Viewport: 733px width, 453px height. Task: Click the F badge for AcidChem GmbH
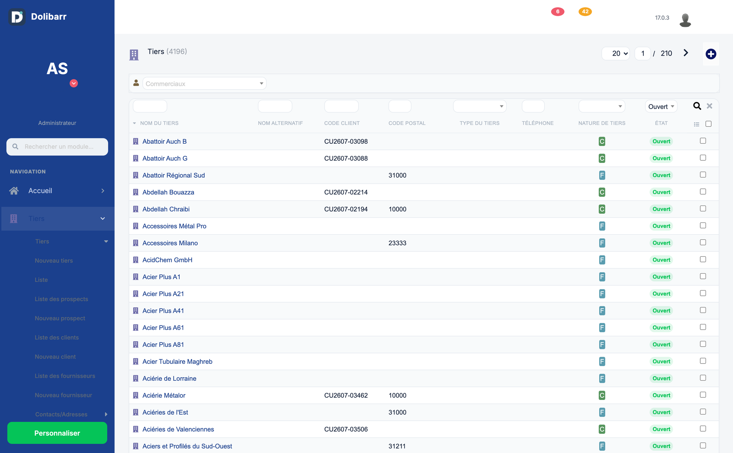coord(602,260)
